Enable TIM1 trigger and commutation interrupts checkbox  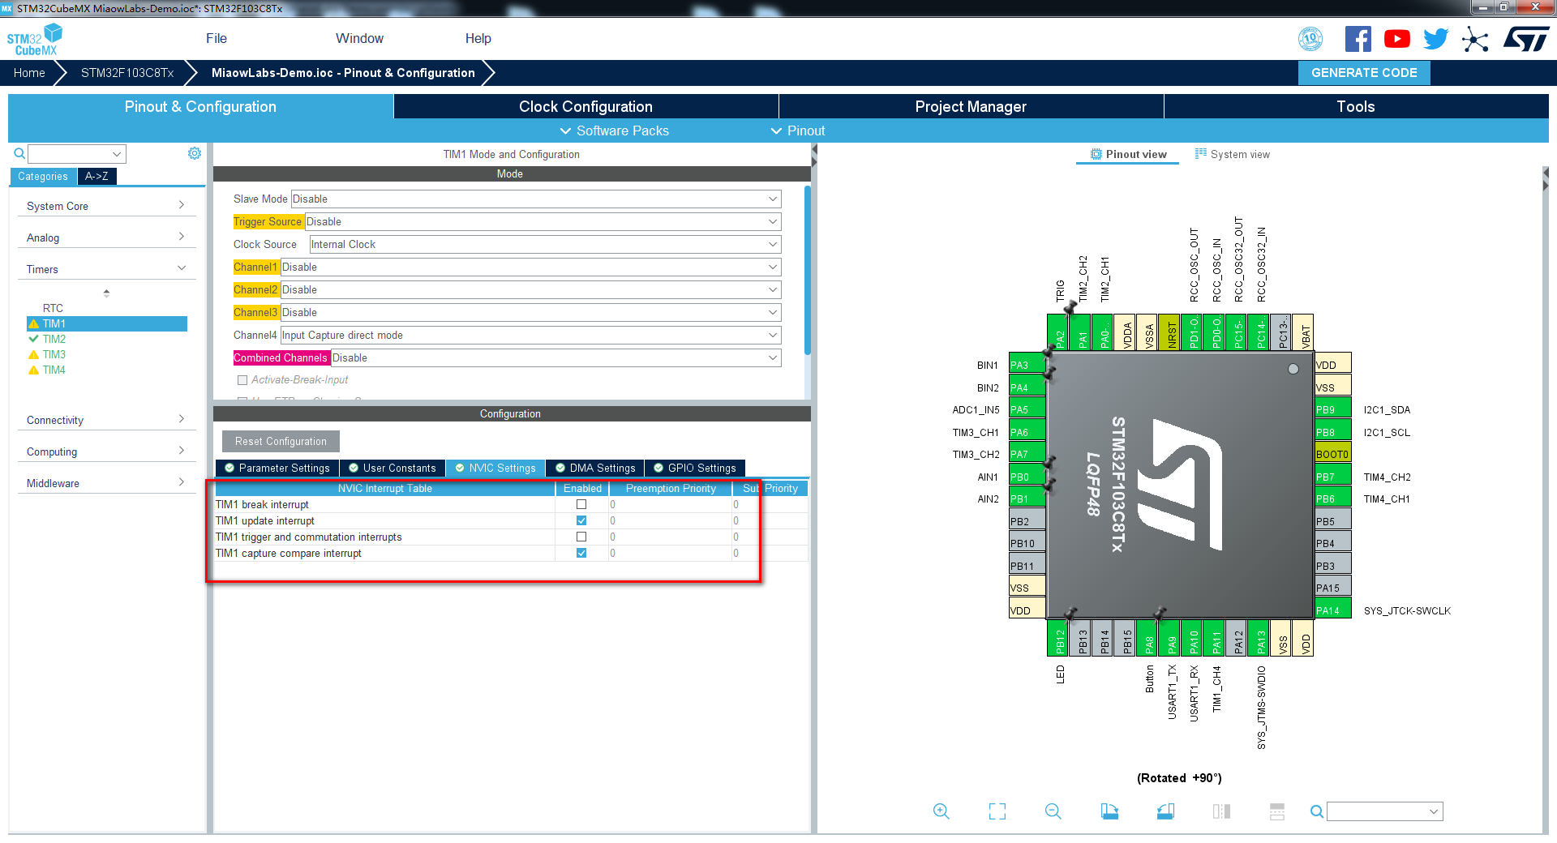tap(581, 537)
